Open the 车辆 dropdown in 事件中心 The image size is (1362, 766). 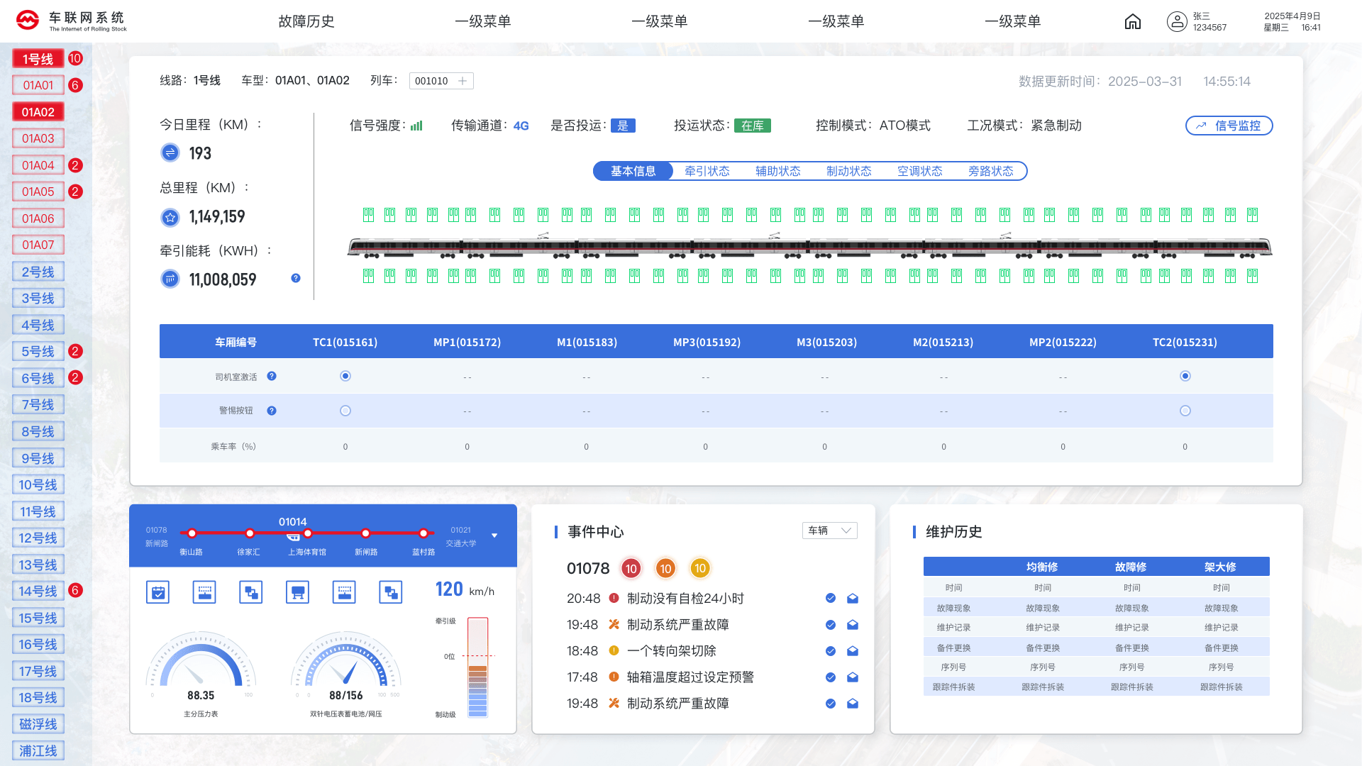click(x=830, y=531)
